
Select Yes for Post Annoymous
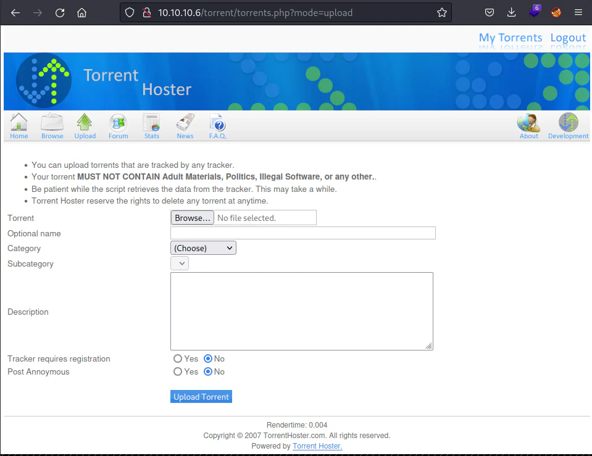(177, 372)
